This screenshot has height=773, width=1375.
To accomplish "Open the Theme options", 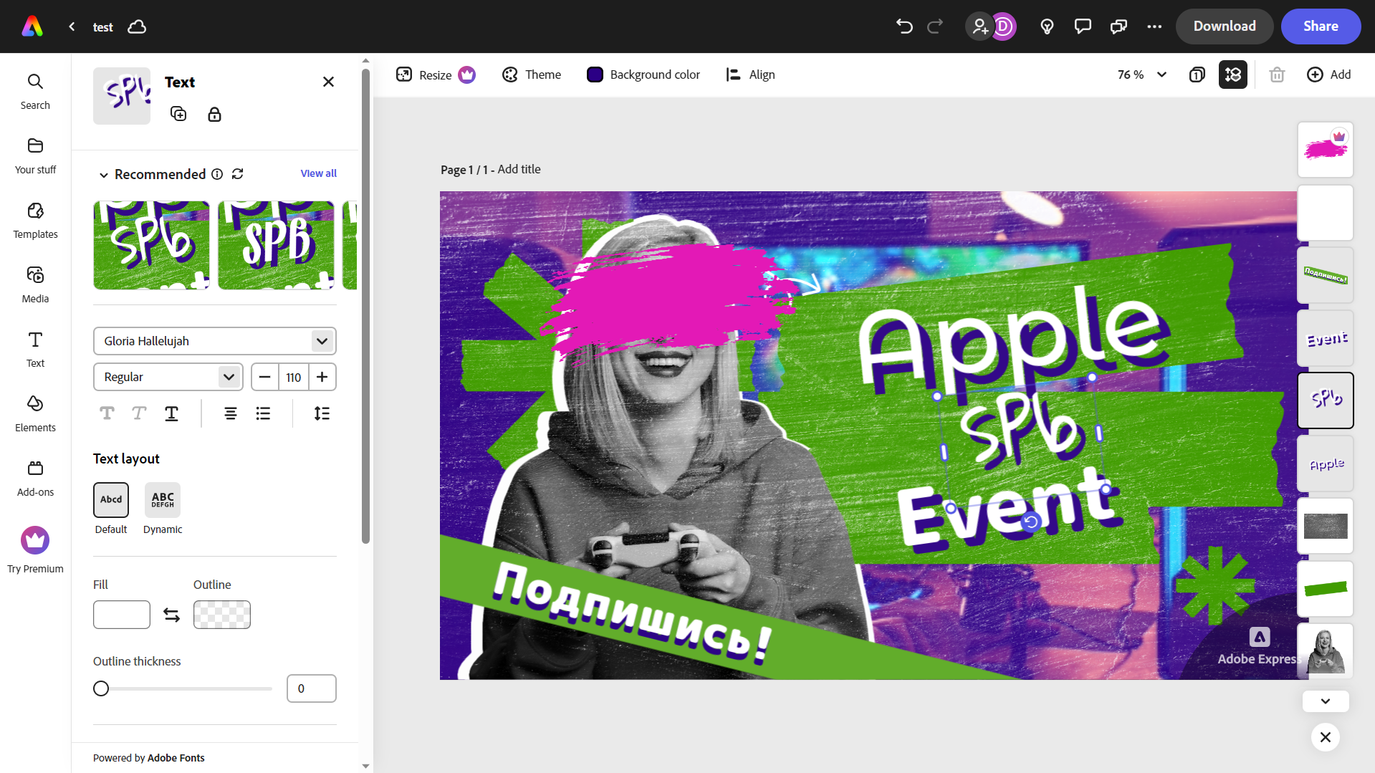I will [532, 75].
